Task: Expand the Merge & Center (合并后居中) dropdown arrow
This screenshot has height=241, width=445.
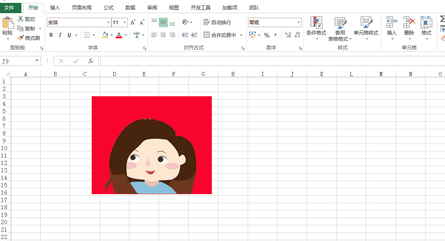Action: click(x=241, y=35)
